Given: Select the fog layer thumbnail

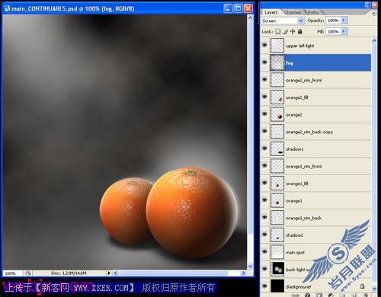Looking at the screenshot, I should [x=277, y=62].
